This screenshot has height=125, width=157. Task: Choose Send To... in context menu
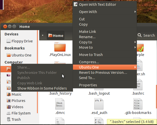[105, 78]
